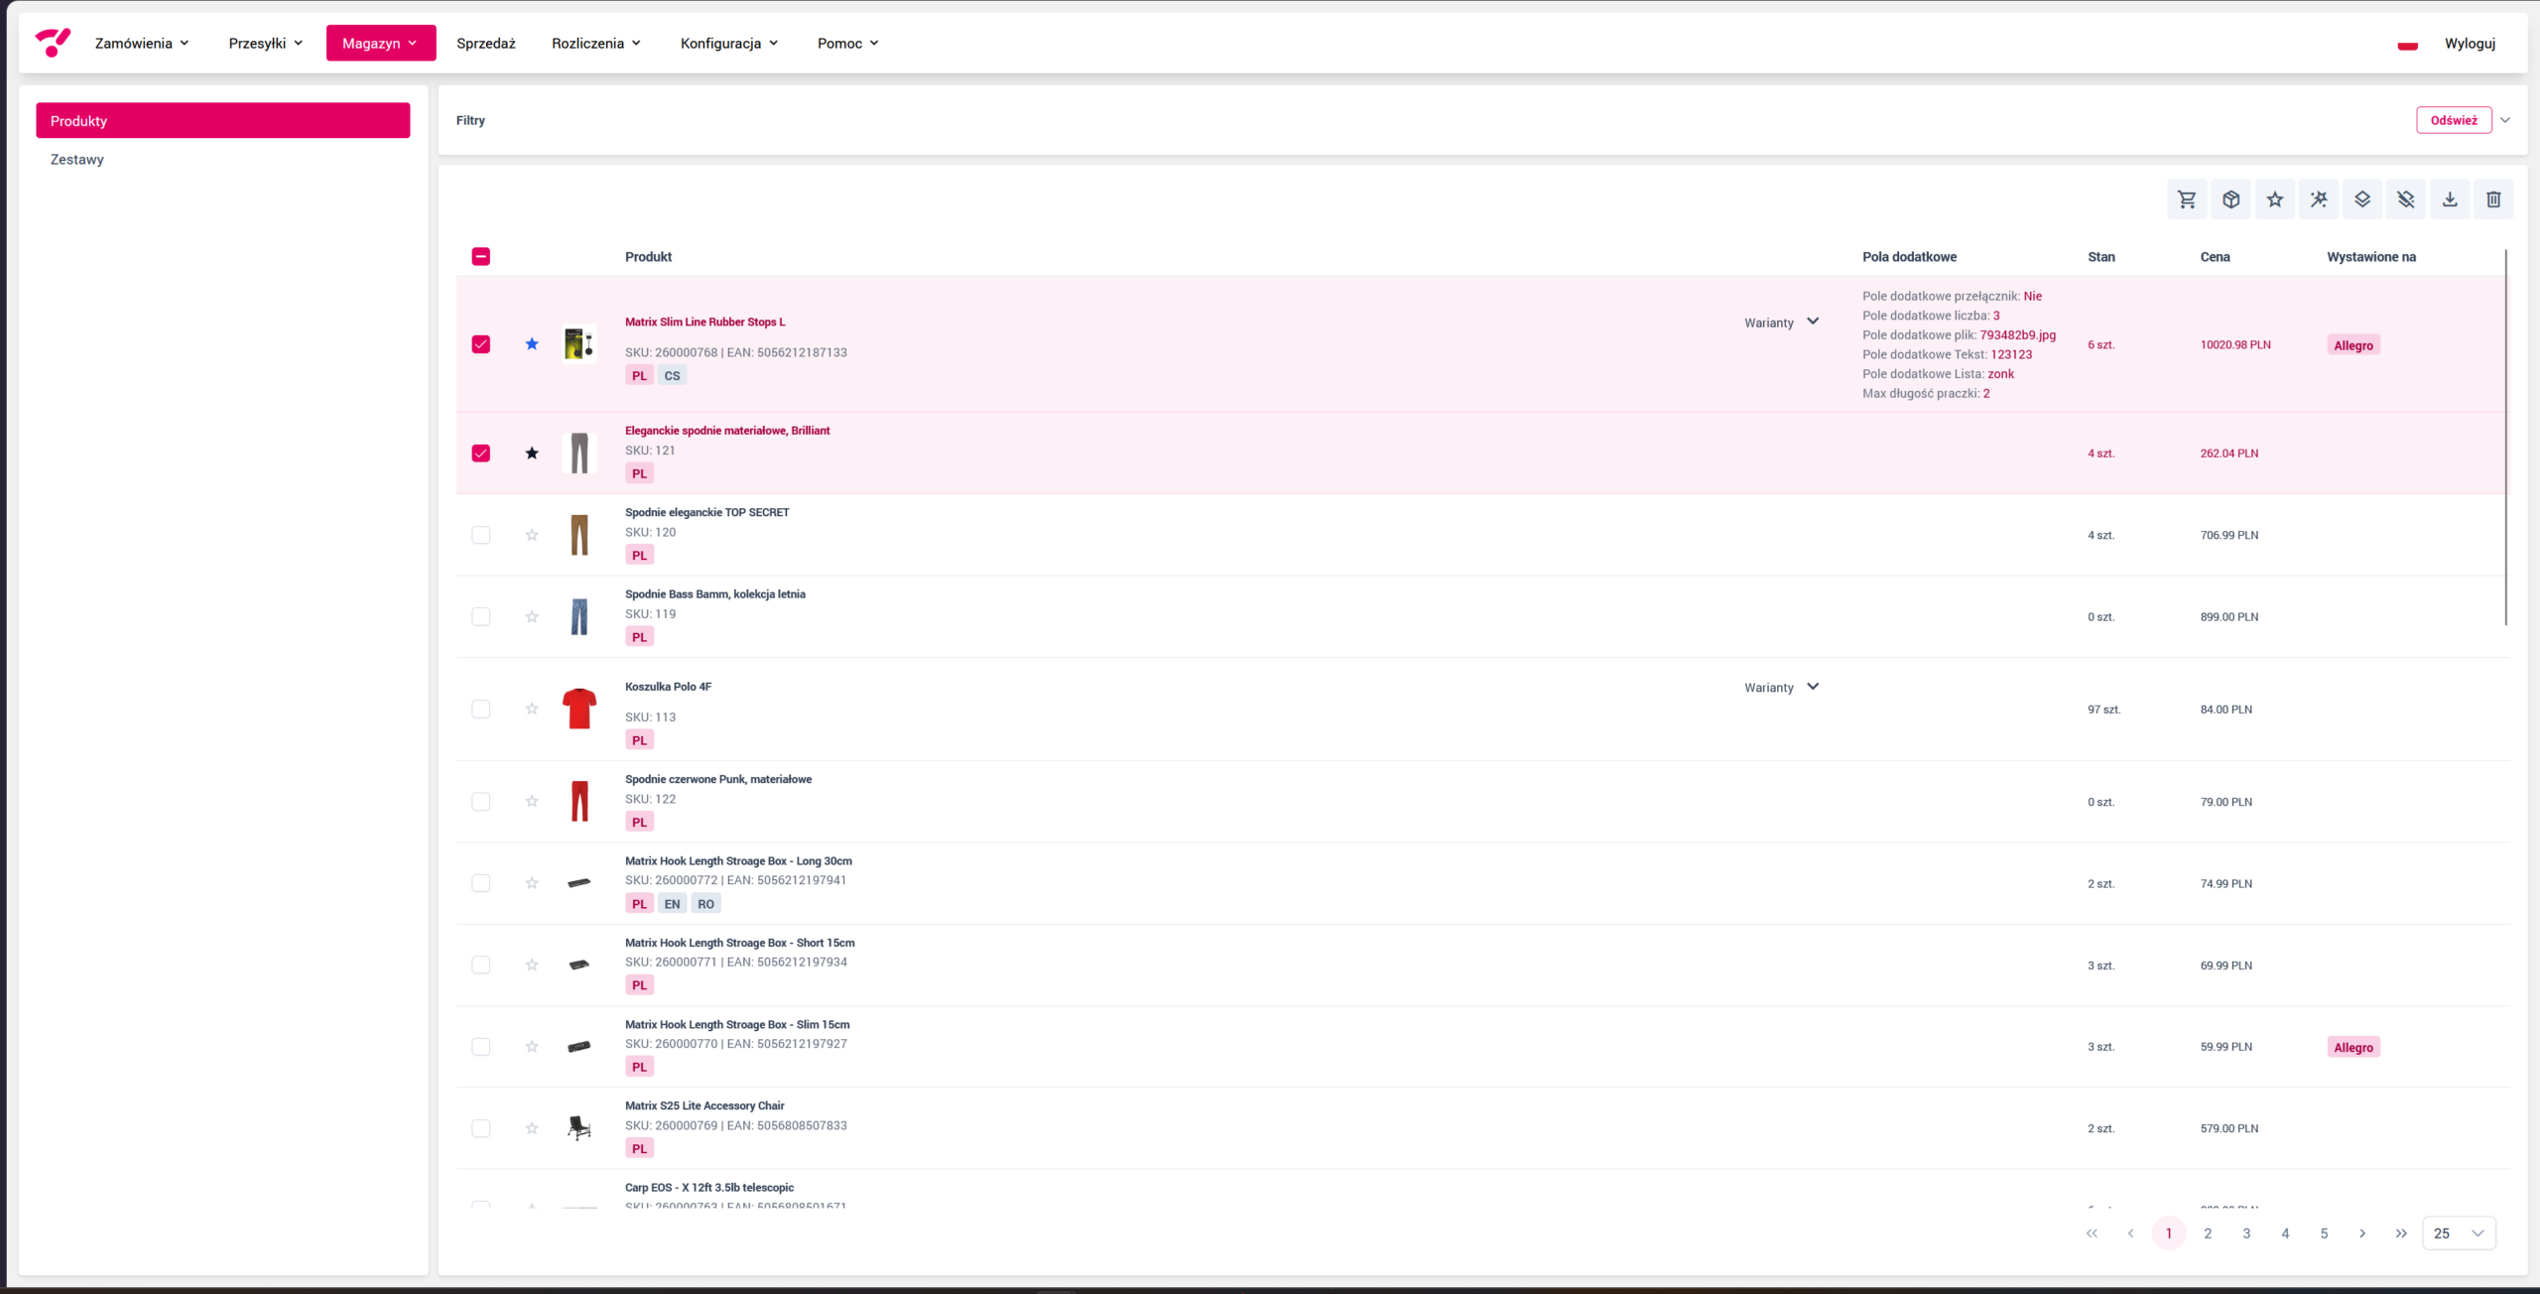Viewport: 2540px width, 1294px height.
Task: Expand filters chevron next to Odśwież
Action: pyautogui.click(x=2505, y=120)
